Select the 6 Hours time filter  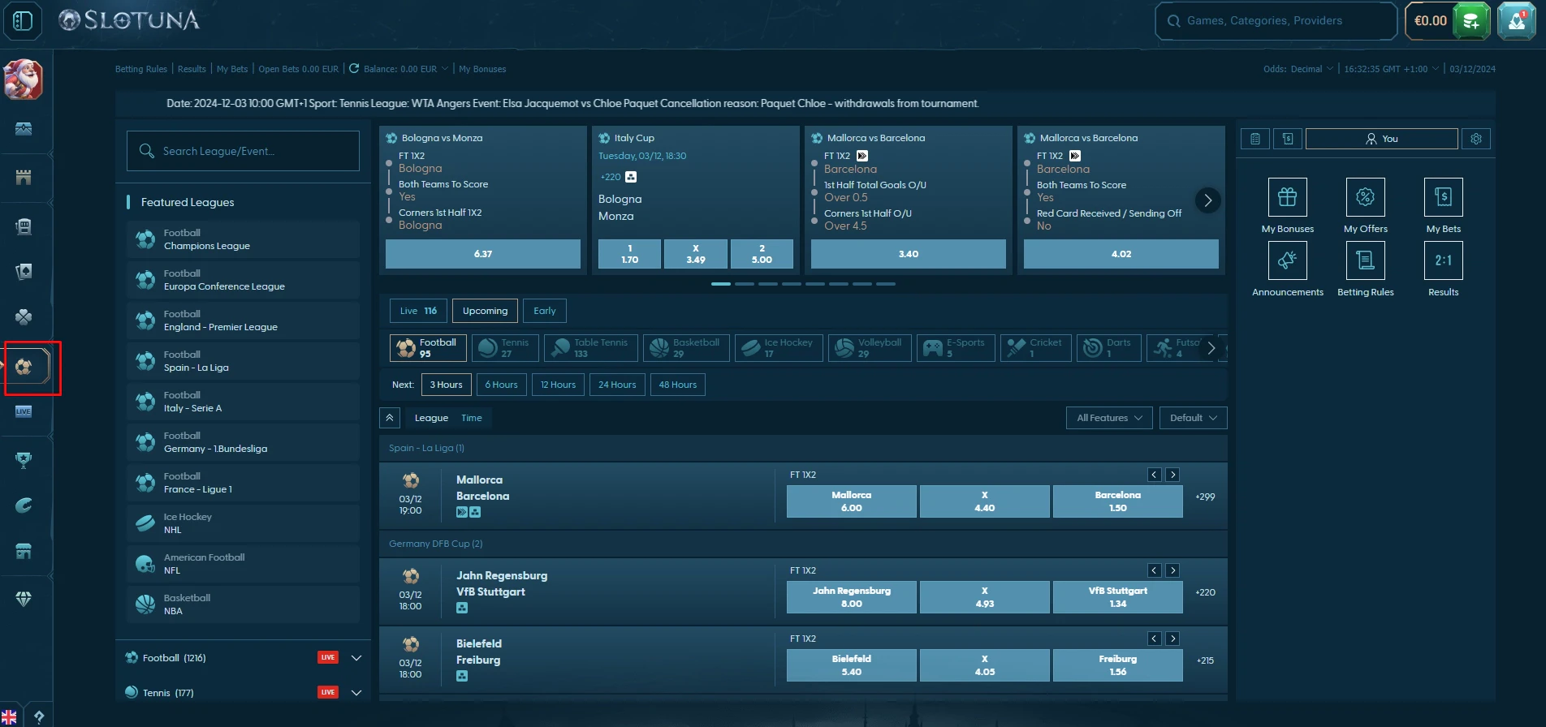[x=501, y=385]
